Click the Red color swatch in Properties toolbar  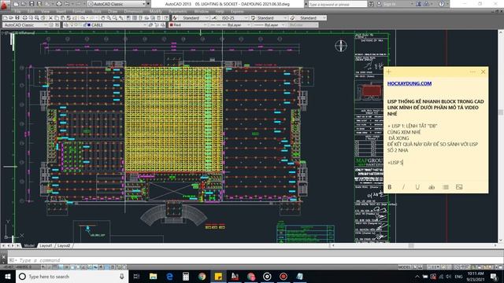coord(172,24)
